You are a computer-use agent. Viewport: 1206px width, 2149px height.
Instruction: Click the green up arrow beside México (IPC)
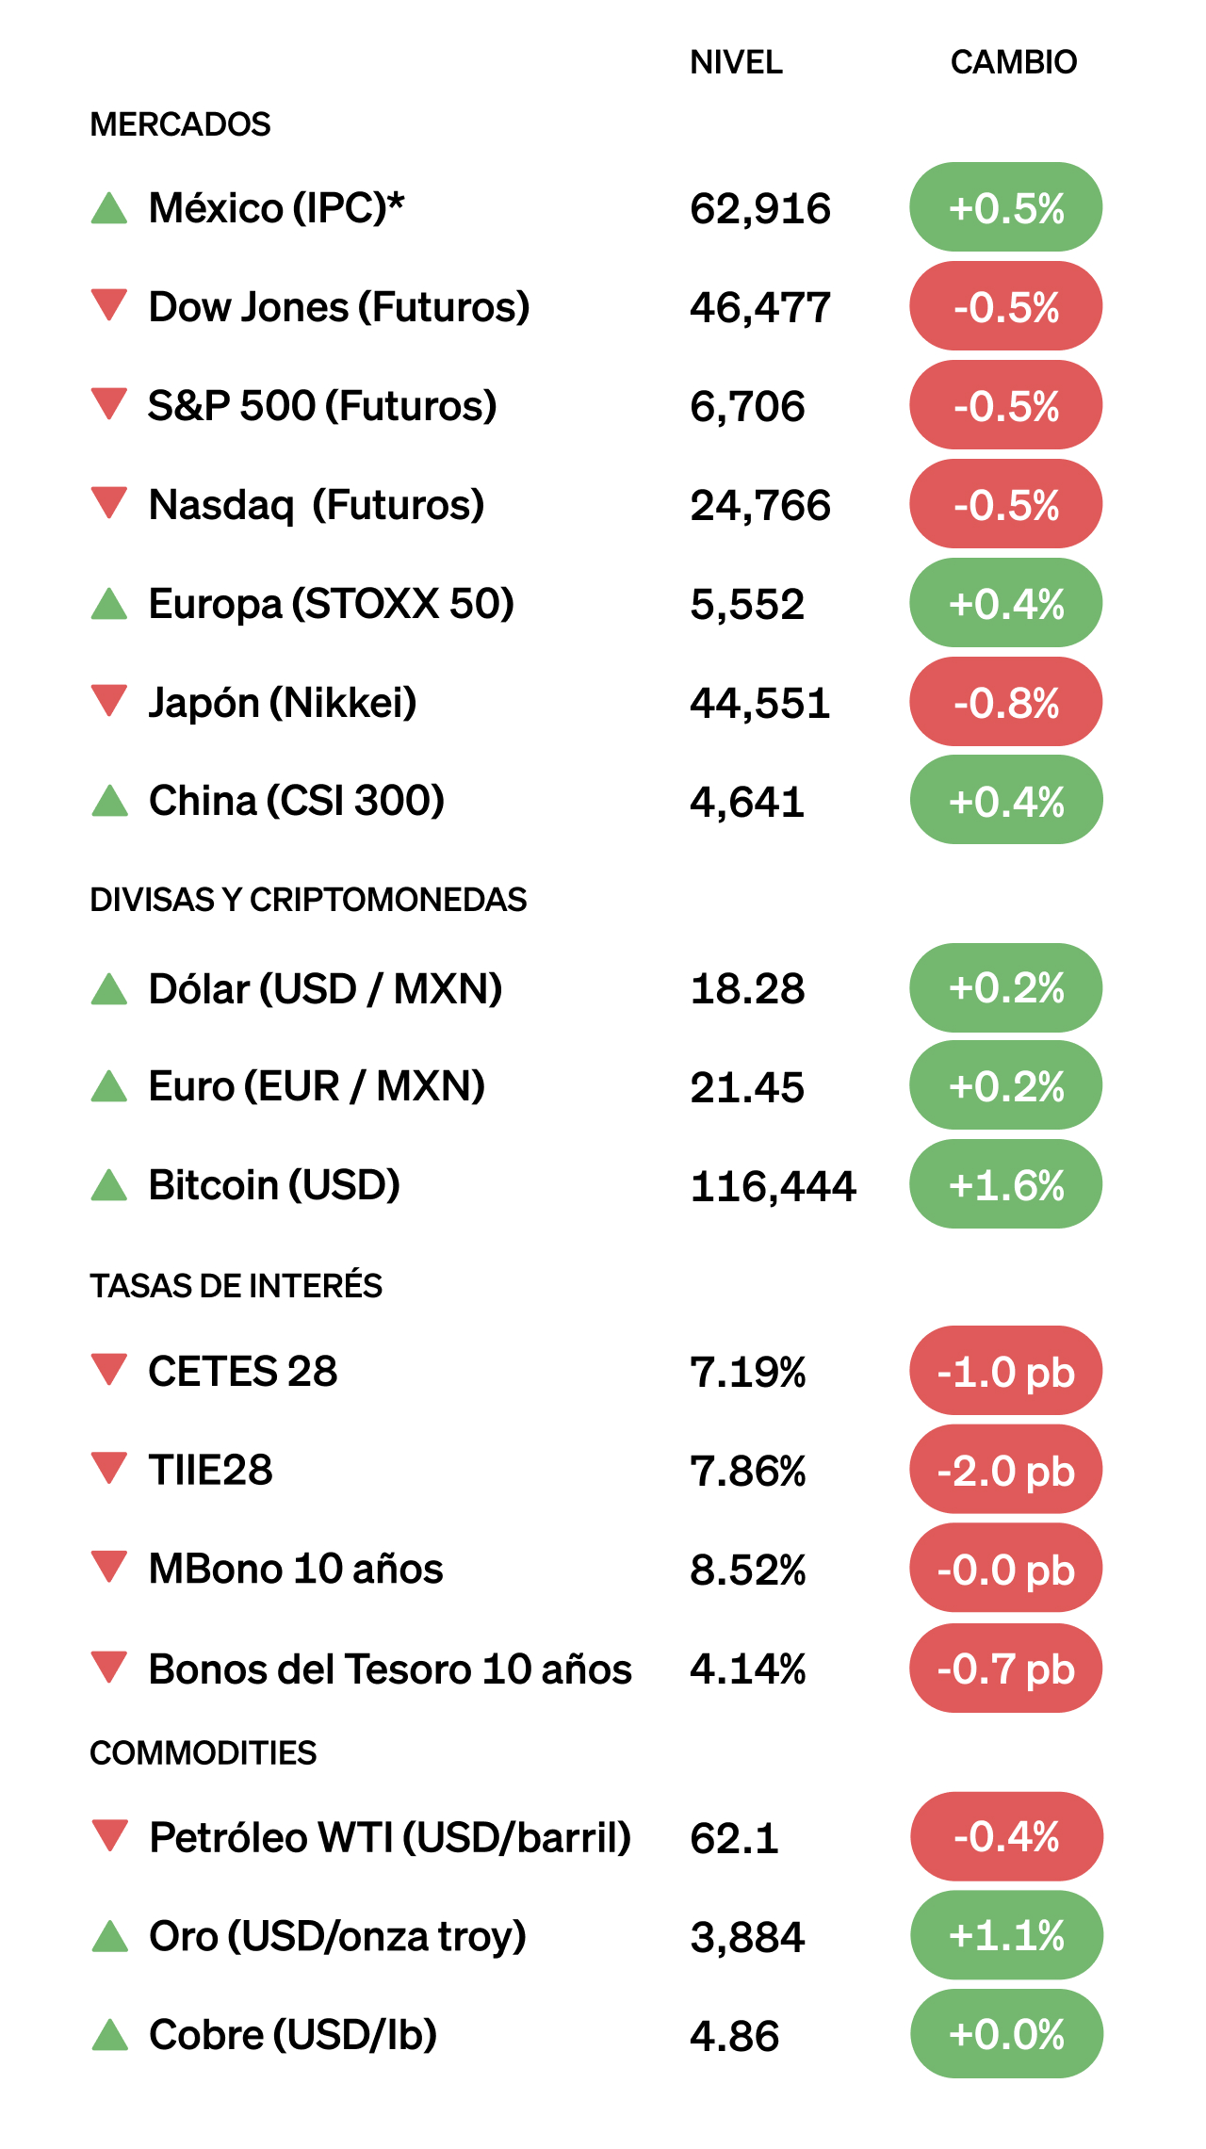(x=109, y=208)
